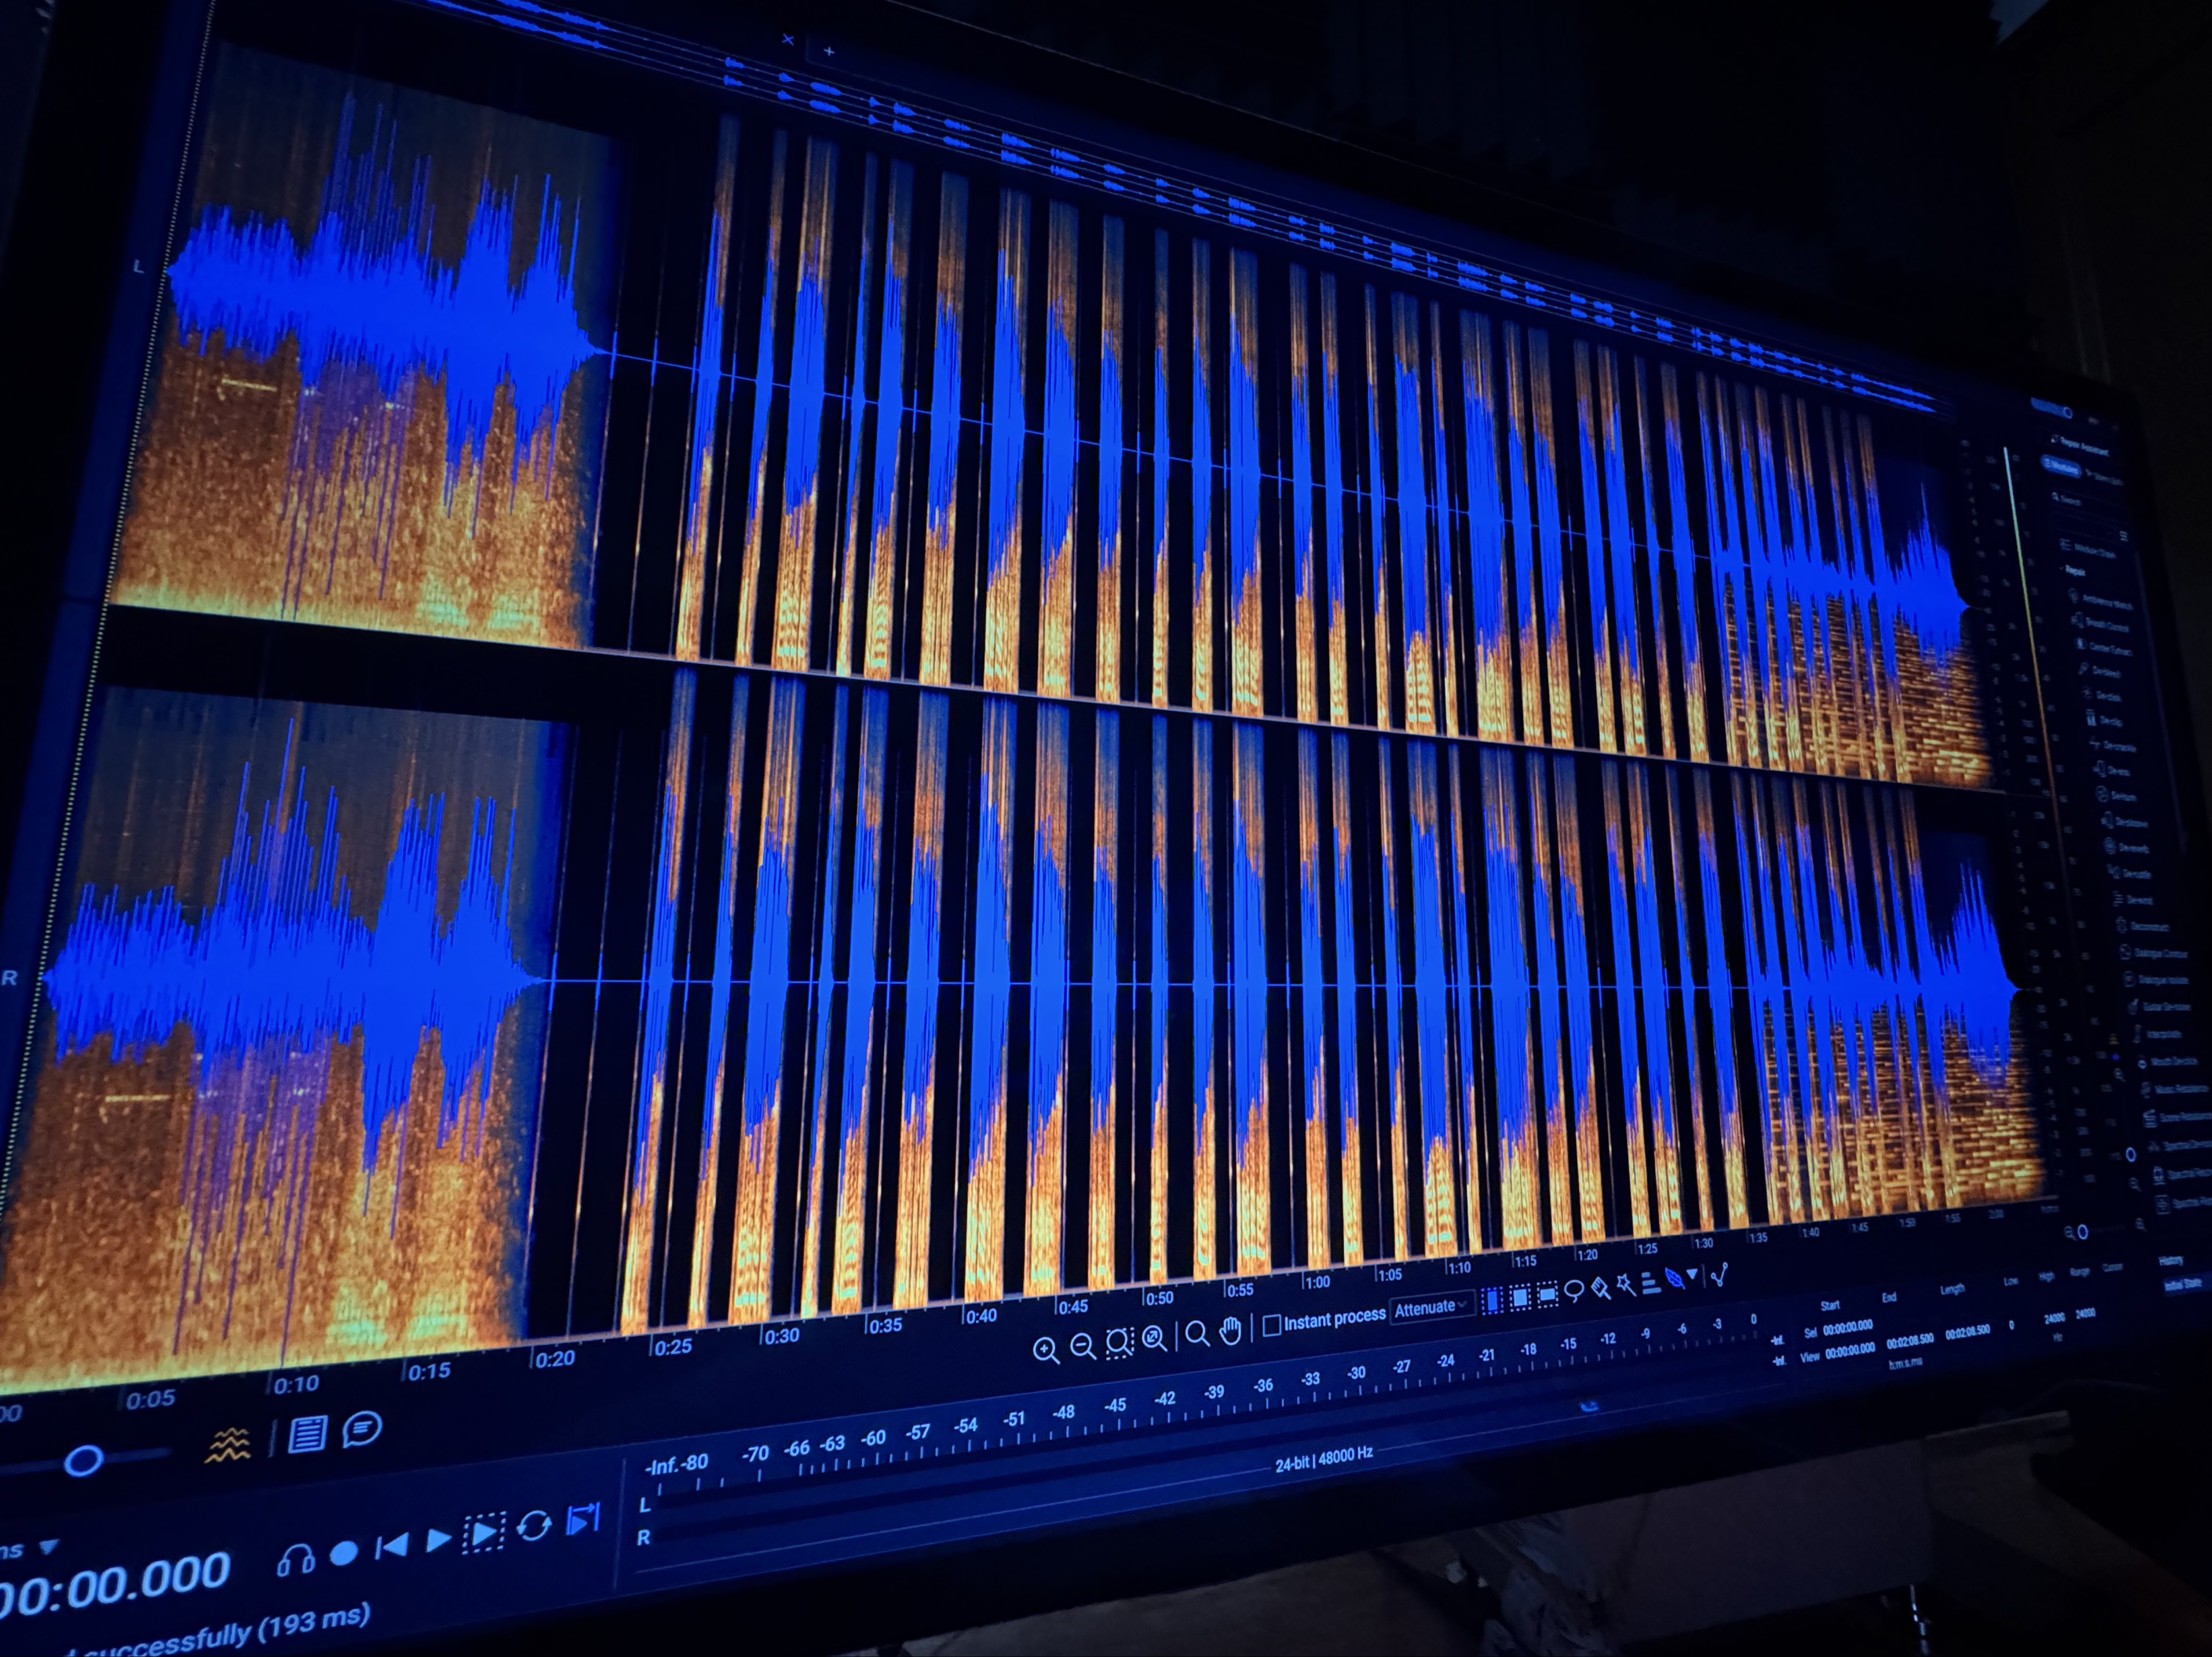This screenshot has width=2212, height=1657.
Task: Toggle loop playback
Action: point(534,1526)
